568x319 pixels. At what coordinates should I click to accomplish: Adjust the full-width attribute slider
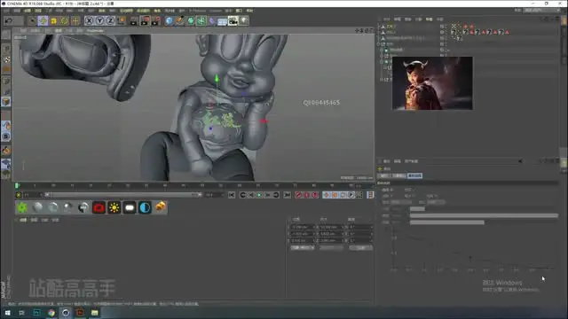coord(484,215)
